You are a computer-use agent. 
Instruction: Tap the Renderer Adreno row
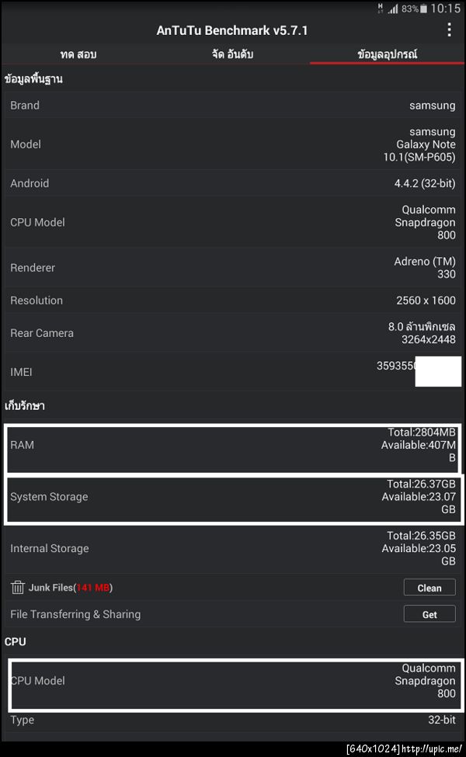(233, 268)
